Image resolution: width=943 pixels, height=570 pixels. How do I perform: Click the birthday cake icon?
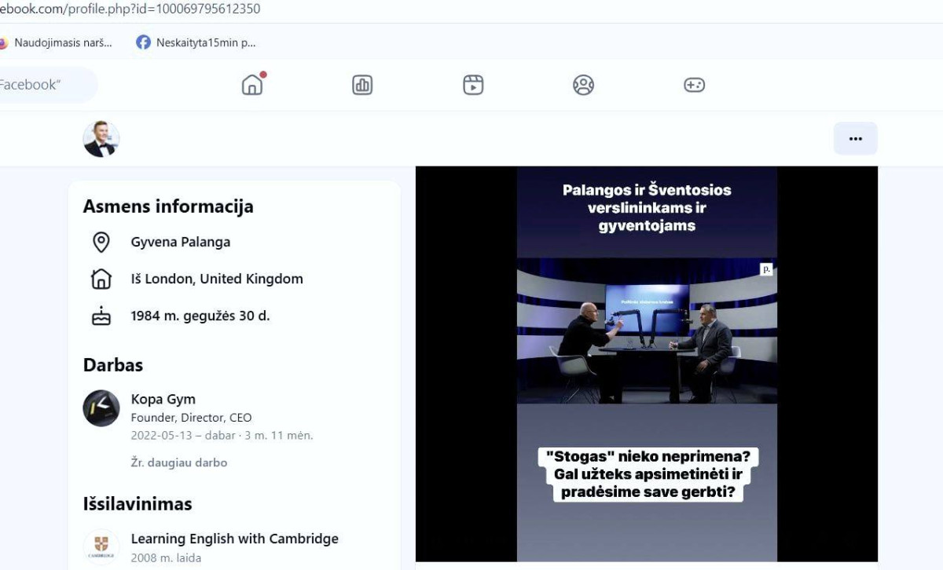point(101,316)
